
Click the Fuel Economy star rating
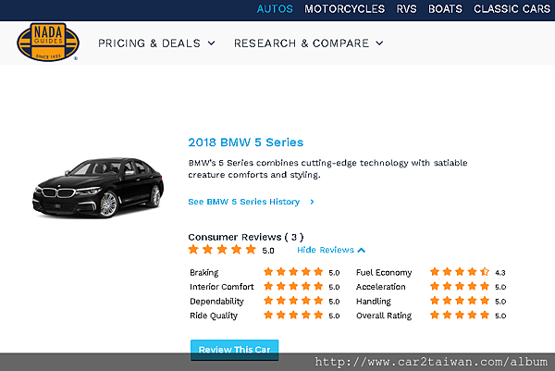[460, 273]
